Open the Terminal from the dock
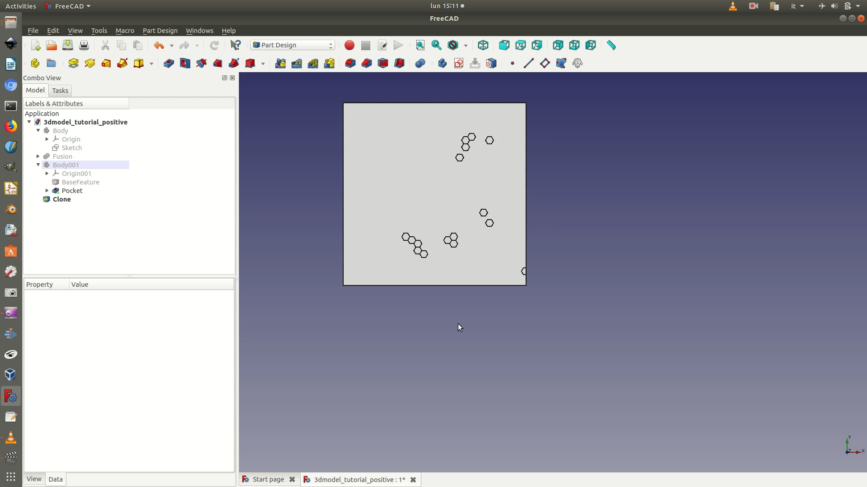This screenshot has width=867, height=487. [x=11, y=106]
